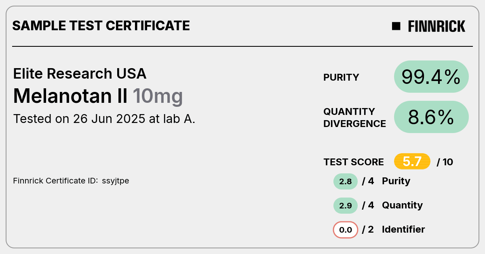Click the Identifier score label
Screen dimensions: 485x254
pyautogui.click(x=403, y=229)
